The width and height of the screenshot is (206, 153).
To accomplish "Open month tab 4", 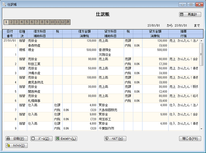I will (x=22, y=22).
